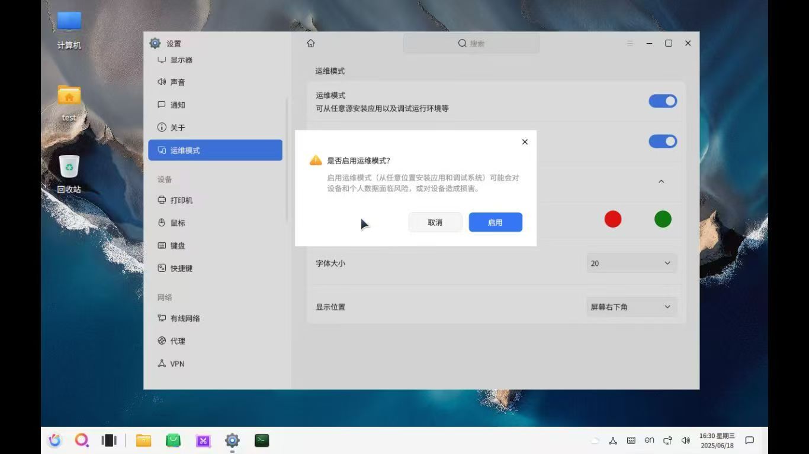The image size is (809, 454).
Task: Close the 运维模式 confirmation dialog
Action: click(525, 142)
